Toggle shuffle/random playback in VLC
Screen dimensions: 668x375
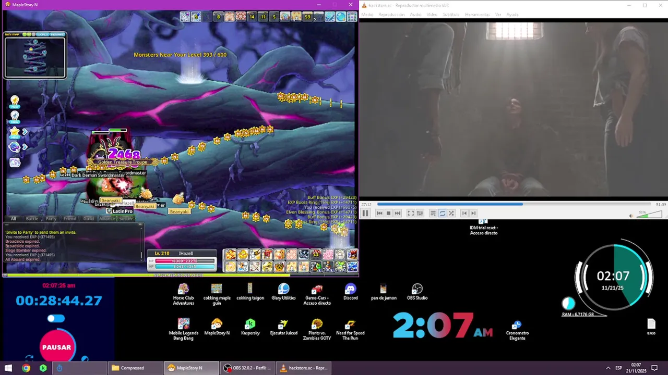(x=451, y=213)
